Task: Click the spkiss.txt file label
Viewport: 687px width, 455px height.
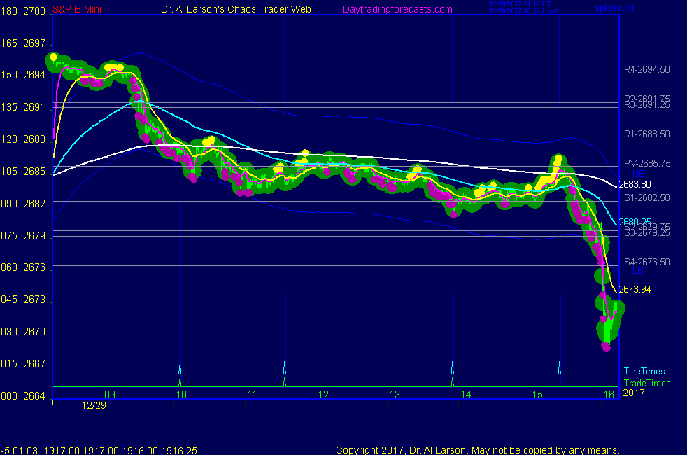Action: coord(614,8)
